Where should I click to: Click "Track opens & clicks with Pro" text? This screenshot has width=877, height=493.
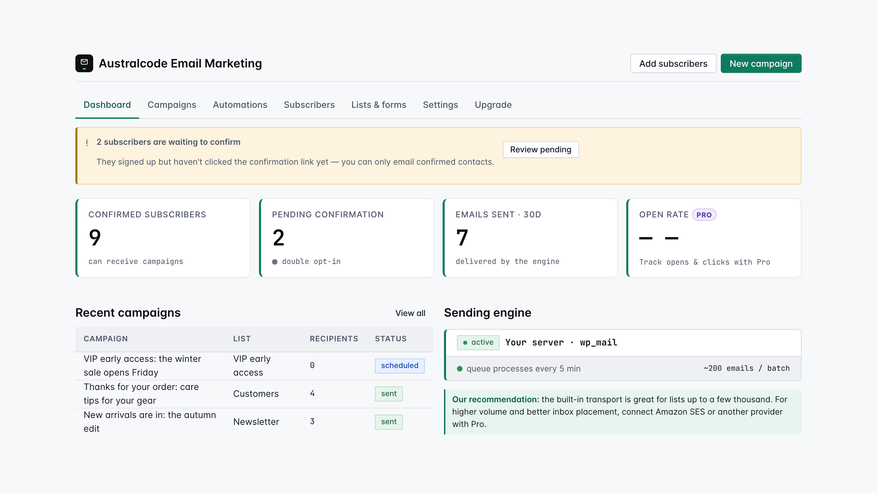(x=705, y=262)
